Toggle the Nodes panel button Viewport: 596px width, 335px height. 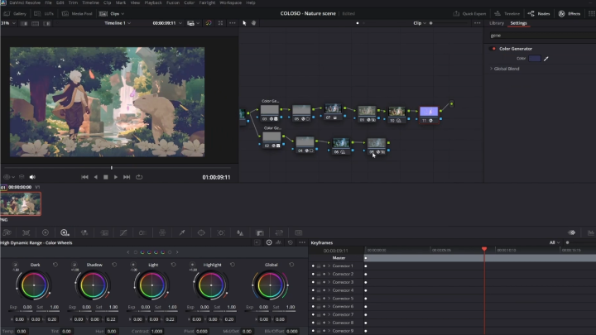click(x=539, y=14)
